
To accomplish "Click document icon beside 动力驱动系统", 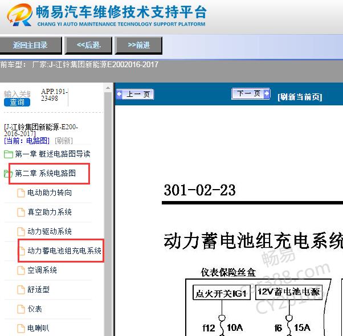I will 21,232.
